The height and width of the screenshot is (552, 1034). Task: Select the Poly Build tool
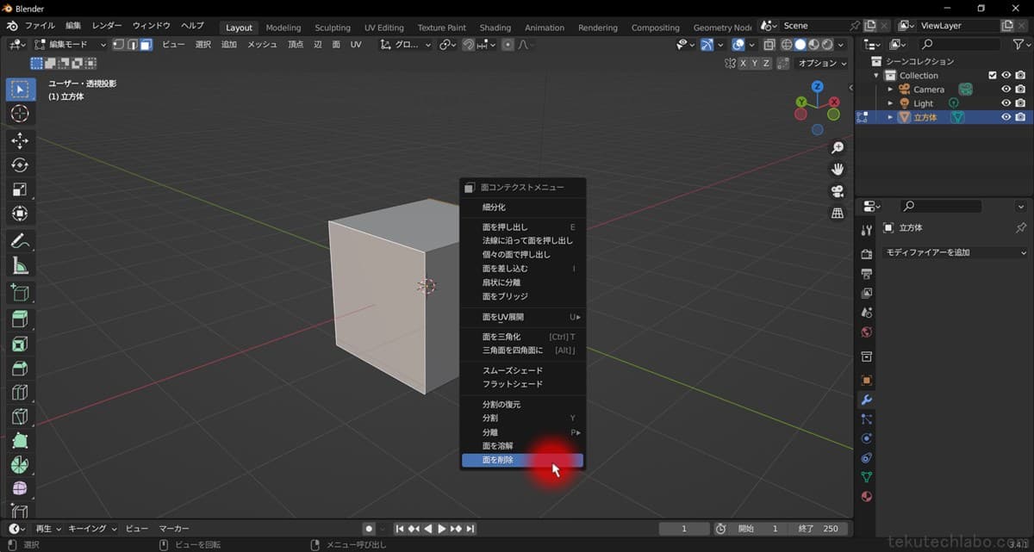point(20,441)
